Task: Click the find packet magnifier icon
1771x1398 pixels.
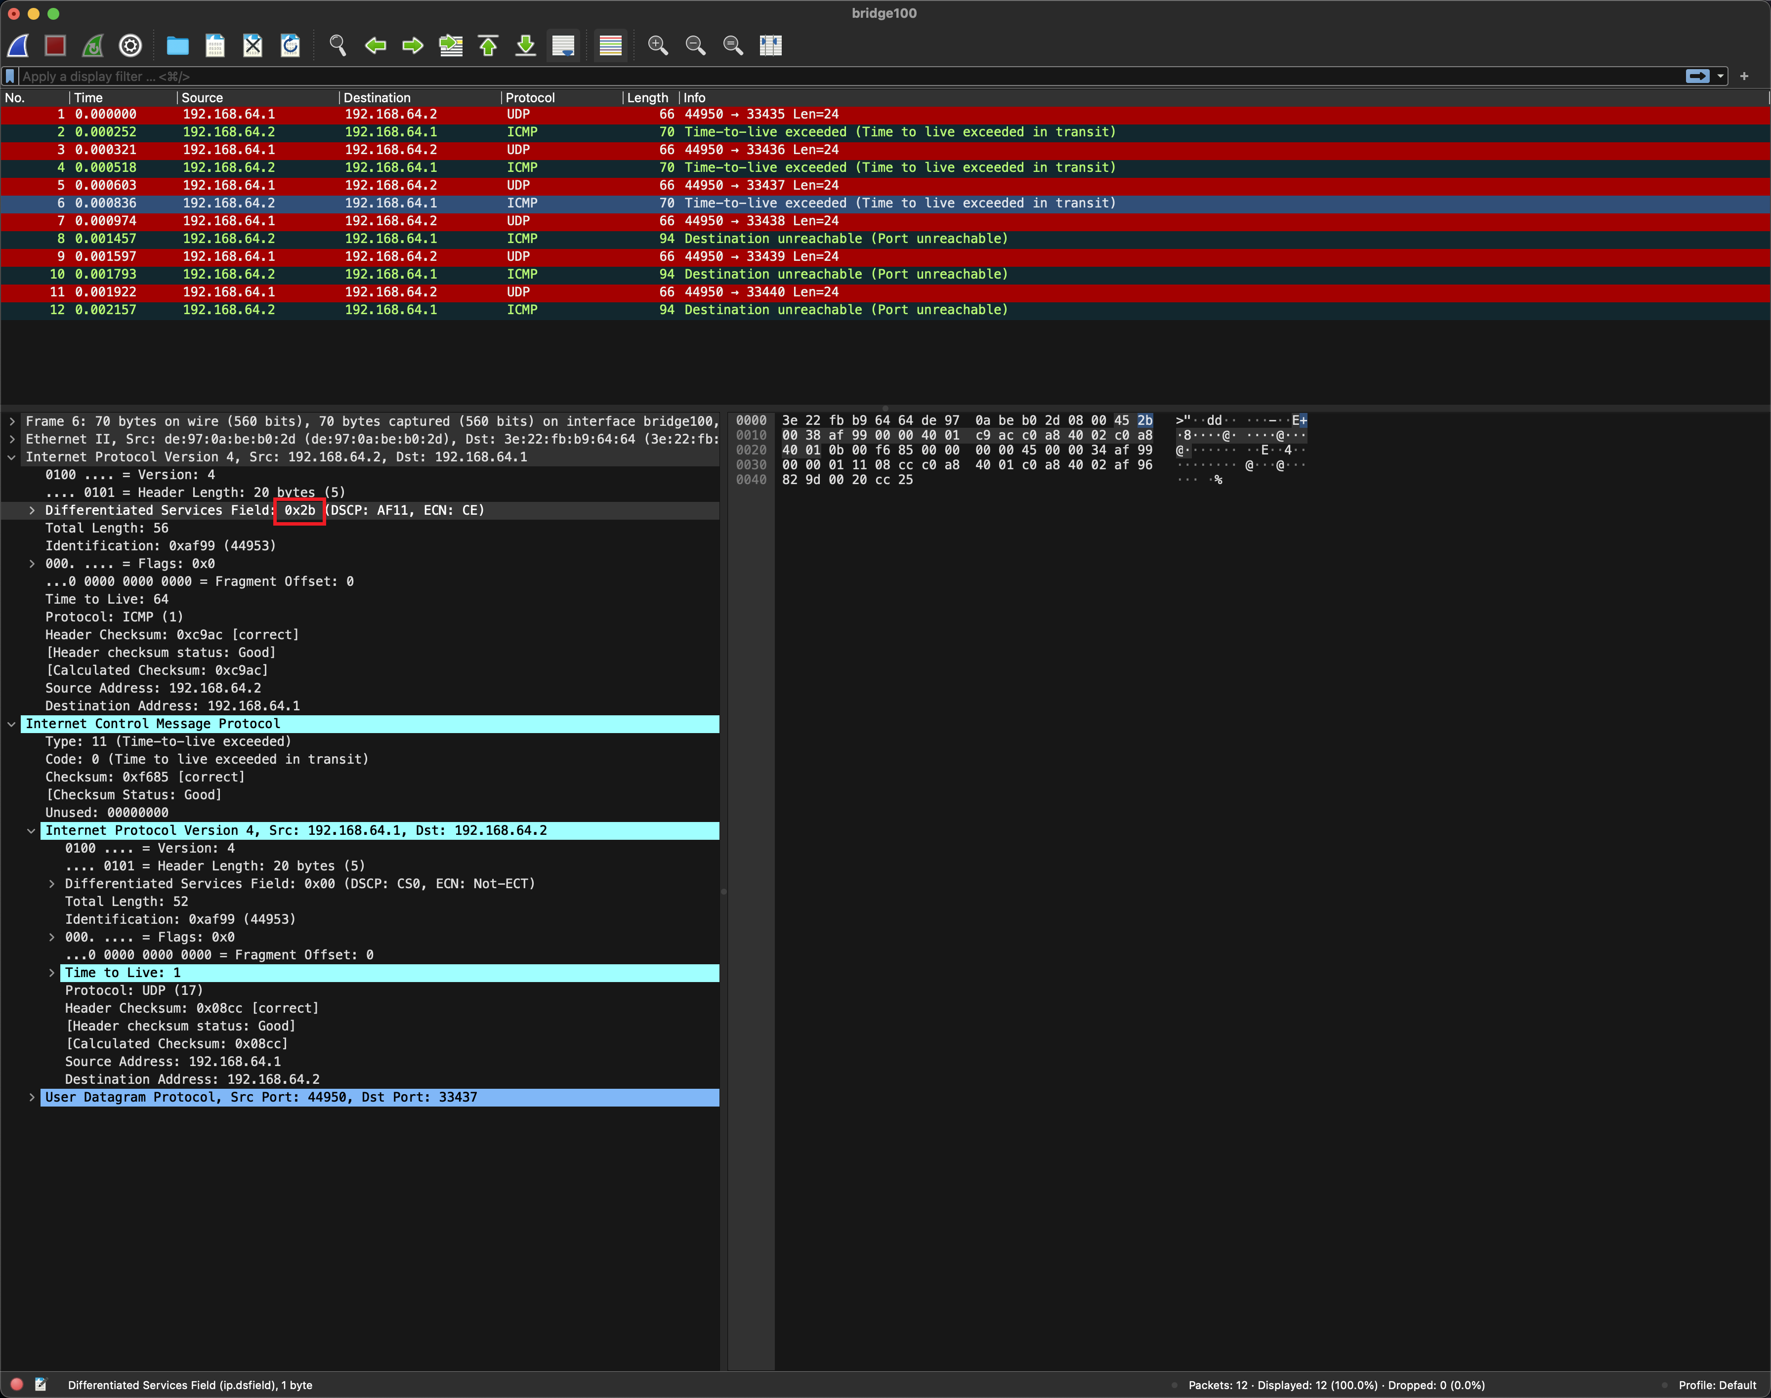Action: 337,45
